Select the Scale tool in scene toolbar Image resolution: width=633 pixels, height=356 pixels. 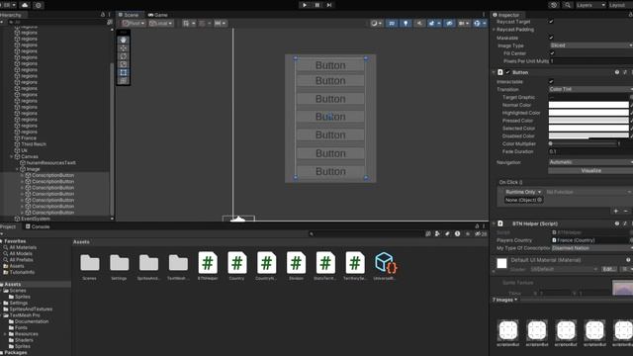coord(124,64)
